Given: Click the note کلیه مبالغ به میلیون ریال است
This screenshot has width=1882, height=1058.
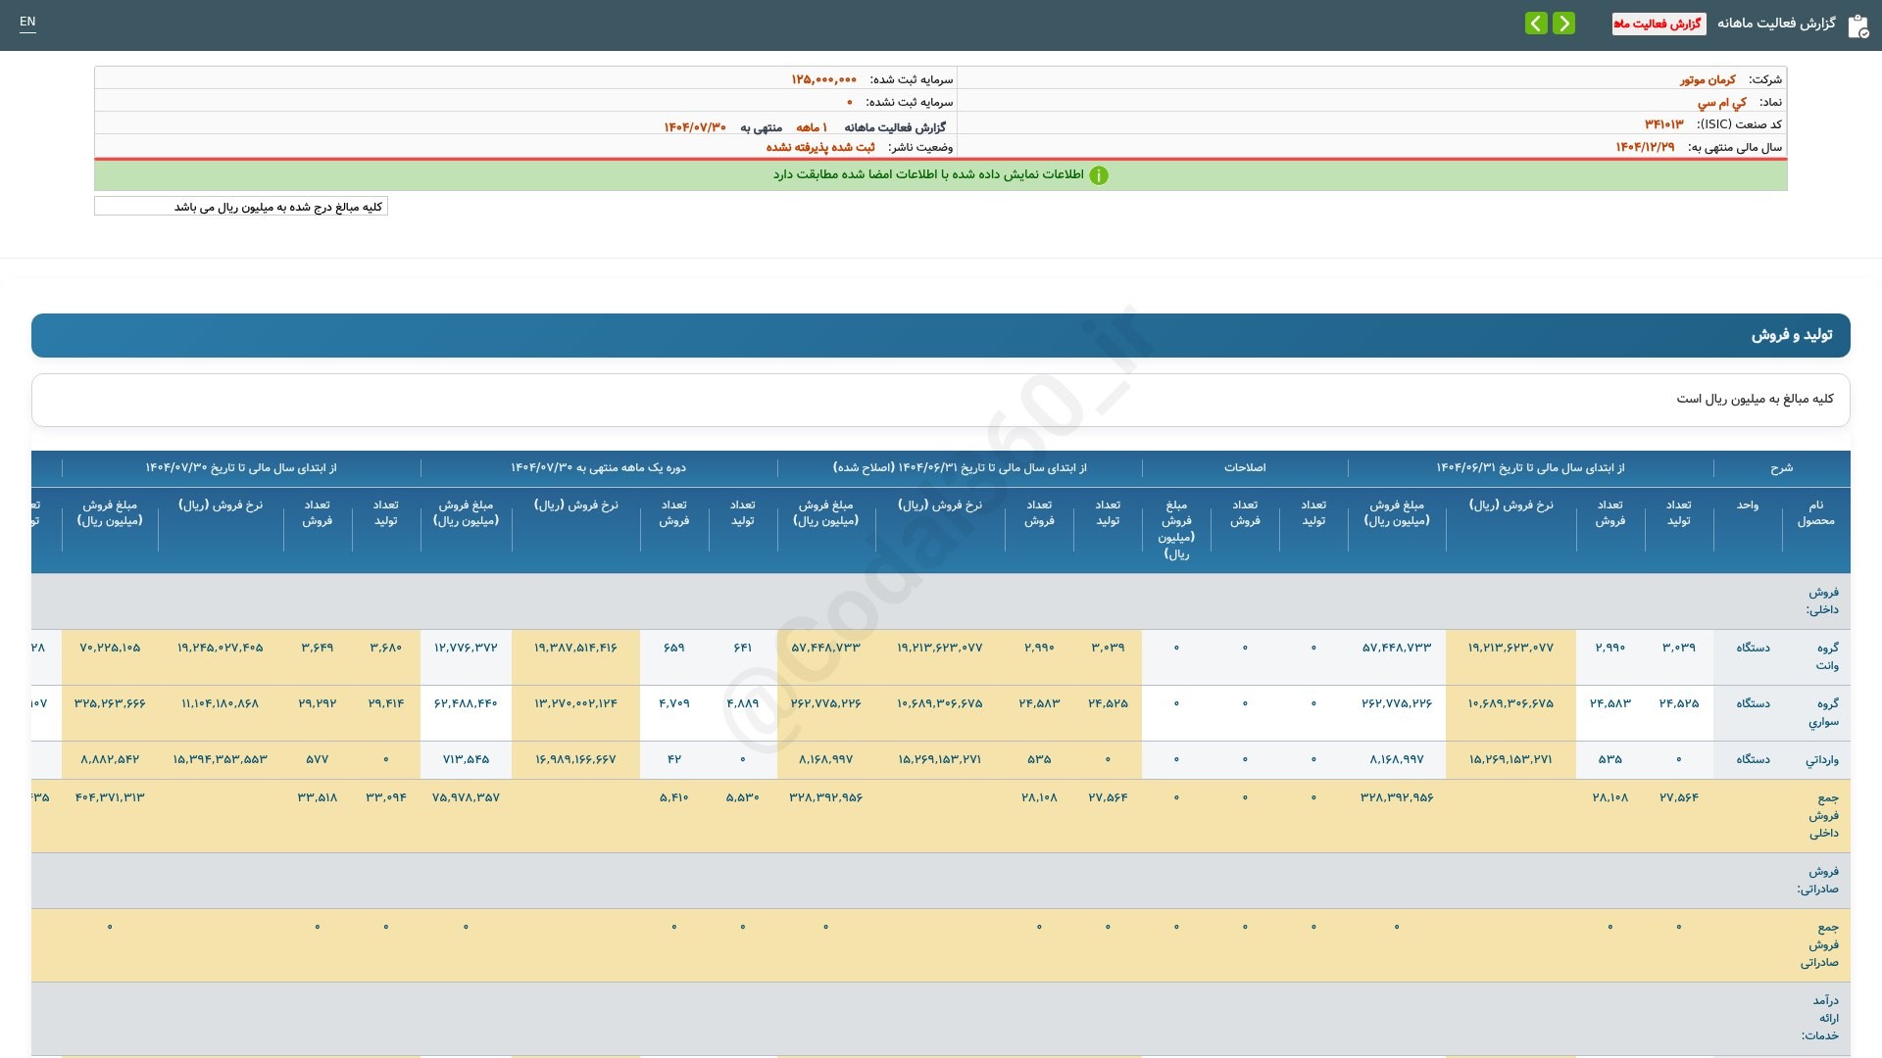Looking at the screenshot, I should 1755,399.
